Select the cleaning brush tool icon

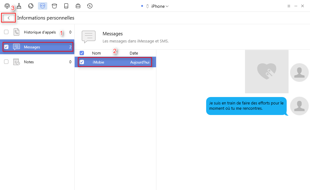[19, 6]
